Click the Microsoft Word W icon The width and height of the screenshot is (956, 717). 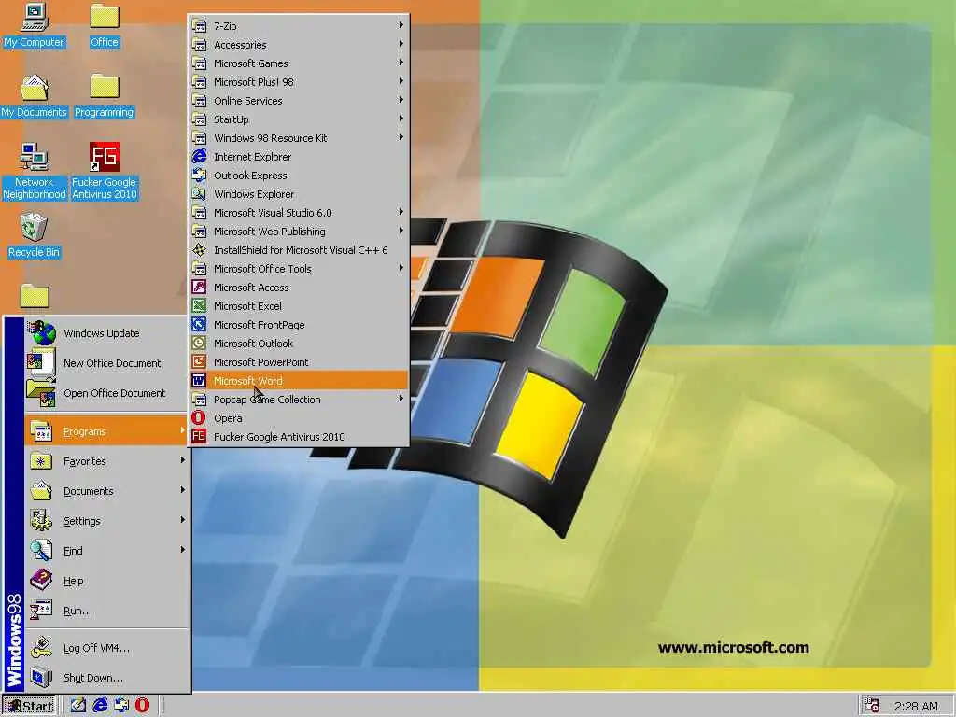click(x=199, y=381)
